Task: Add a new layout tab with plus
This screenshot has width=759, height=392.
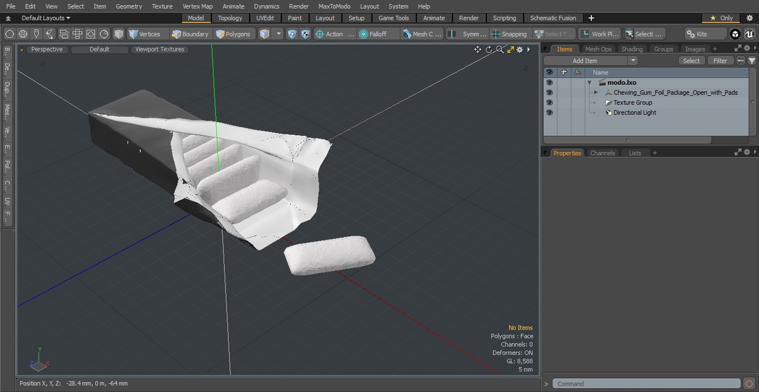Action: tap(591, 18)
